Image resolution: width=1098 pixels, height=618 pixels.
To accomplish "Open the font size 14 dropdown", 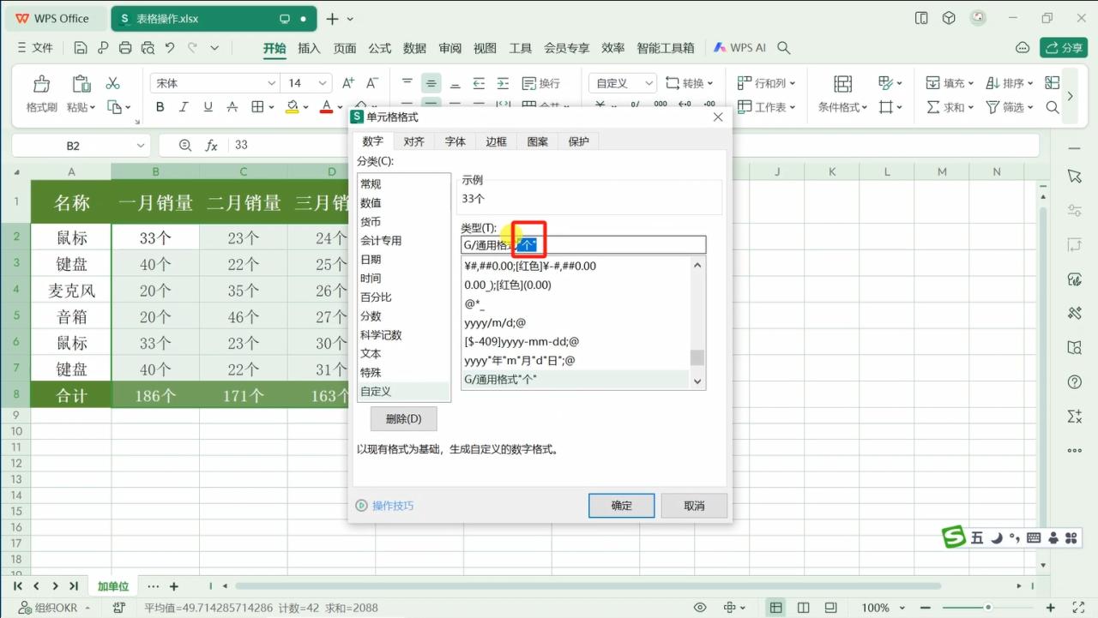I will 323,83.
